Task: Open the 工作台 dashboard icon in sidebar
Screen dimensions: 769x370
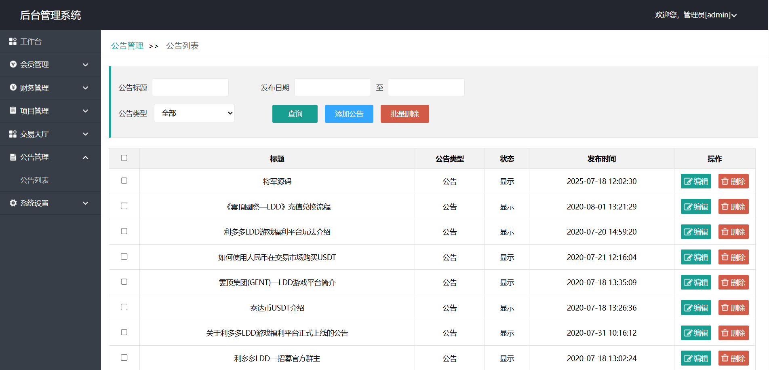Action: point(13,41)
